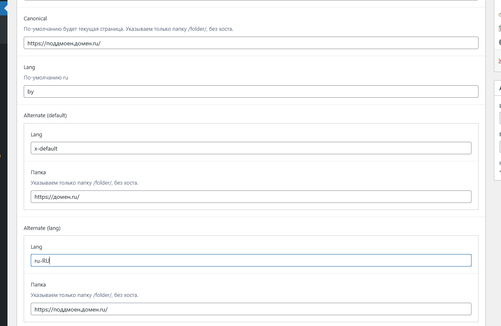Click the eye visibility icon at right edge
The height and width of the screenshot is (326, 501).
[x=499, y=15]
